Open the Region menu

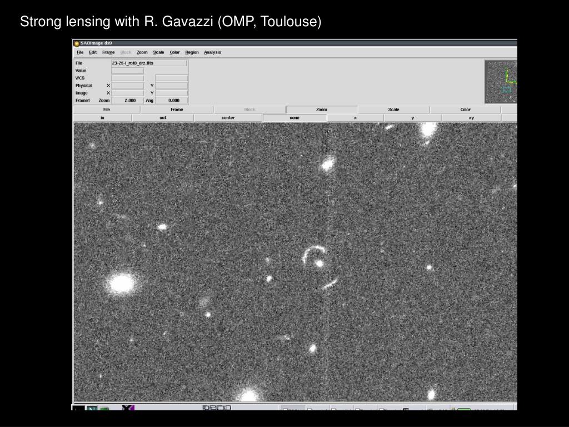tap(192, 52)
